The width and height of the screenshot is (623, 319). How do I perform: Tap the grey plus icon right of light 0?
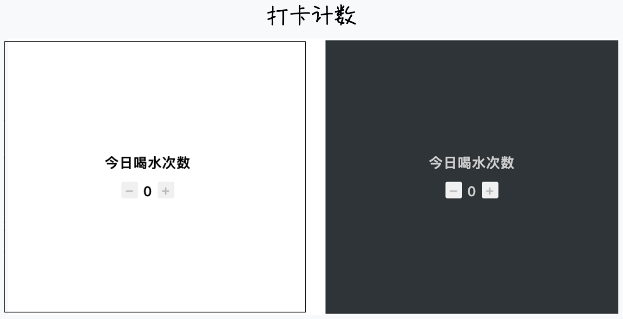[166, 191]
